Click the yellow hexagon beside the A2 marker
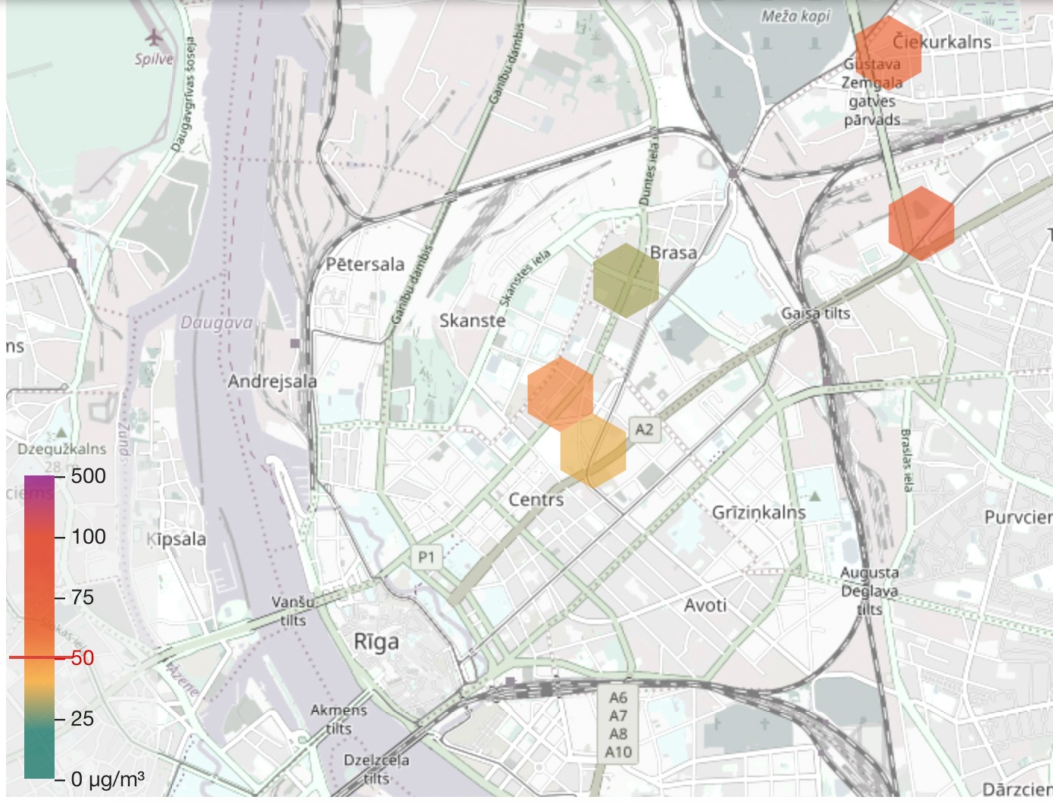This screenshot has height=803, width=1053. (594, 450)
